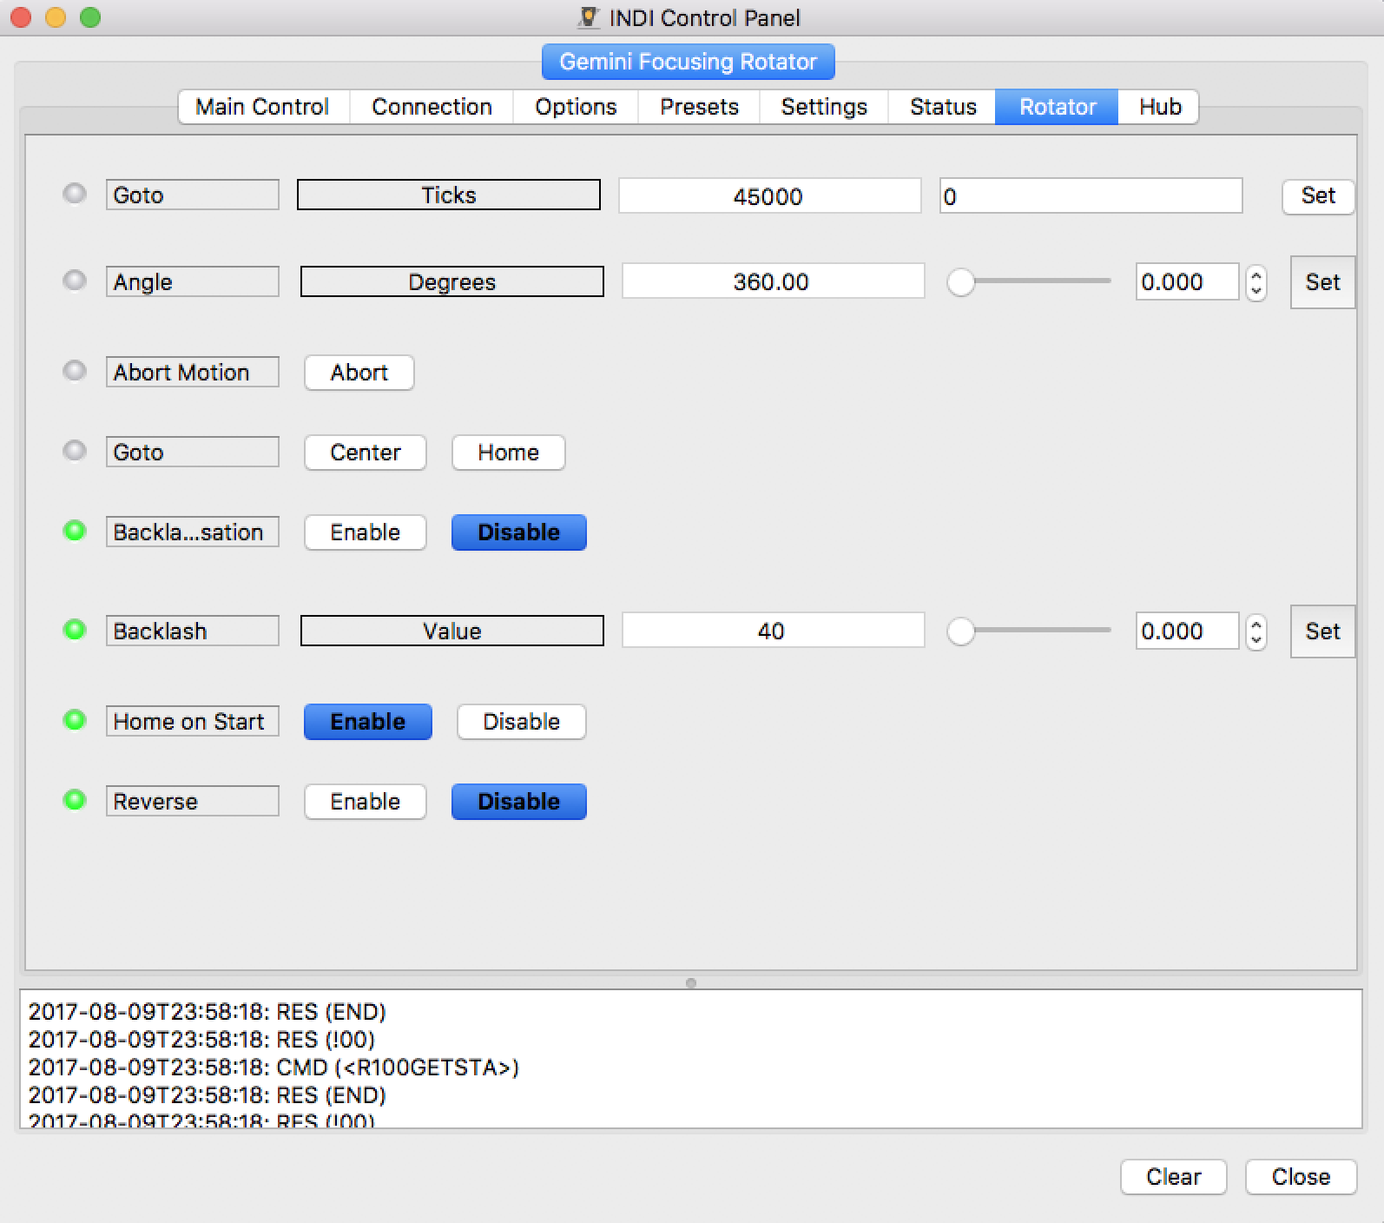
Task: Click the Home on Start property label
Action: coord(192,721)
